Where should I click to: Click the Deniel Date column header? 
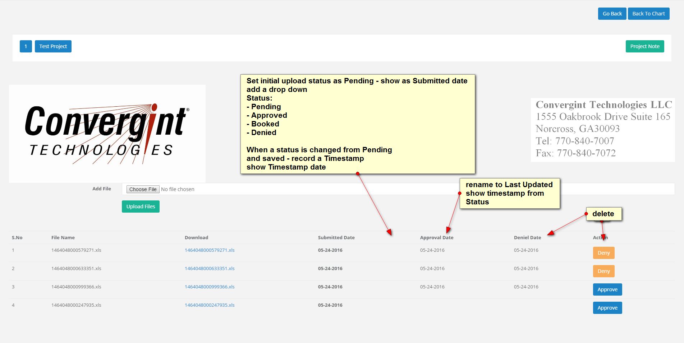(527, 237)
